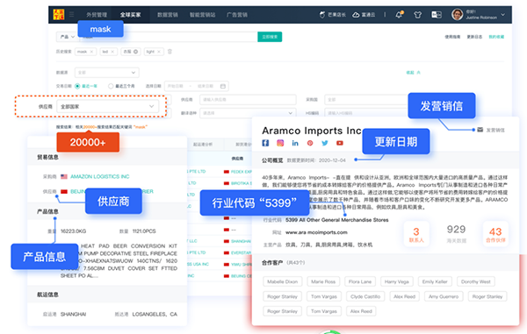This screenshot has width=527, height=334.
Task: Remove the 'light' history tag with its x
Action: pyautogui.click(x=159, y=52)
